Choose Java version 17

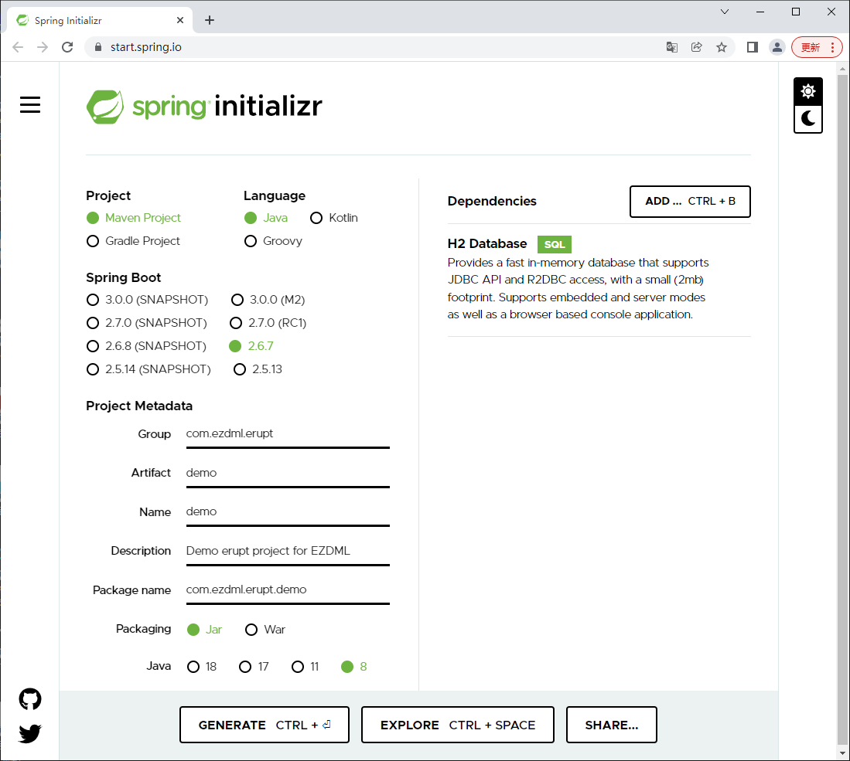[x=254, y=667]
